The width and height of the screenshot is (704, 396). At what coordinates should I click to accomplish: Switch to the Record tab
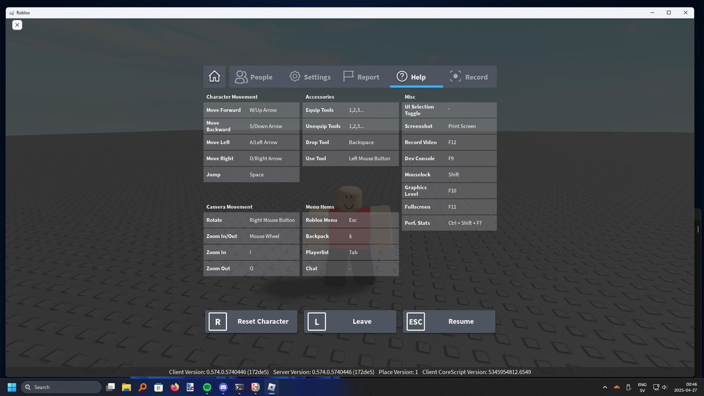469,77
